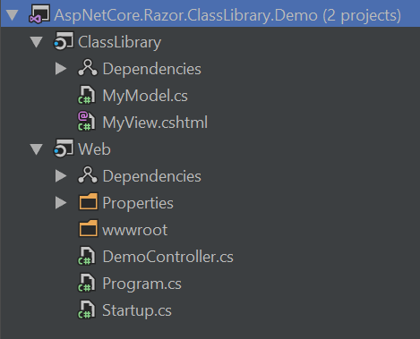Viewport: 420px width, 339px height.
Task: Select the wwwroot folder label
Action: click(x=135, y=230)
